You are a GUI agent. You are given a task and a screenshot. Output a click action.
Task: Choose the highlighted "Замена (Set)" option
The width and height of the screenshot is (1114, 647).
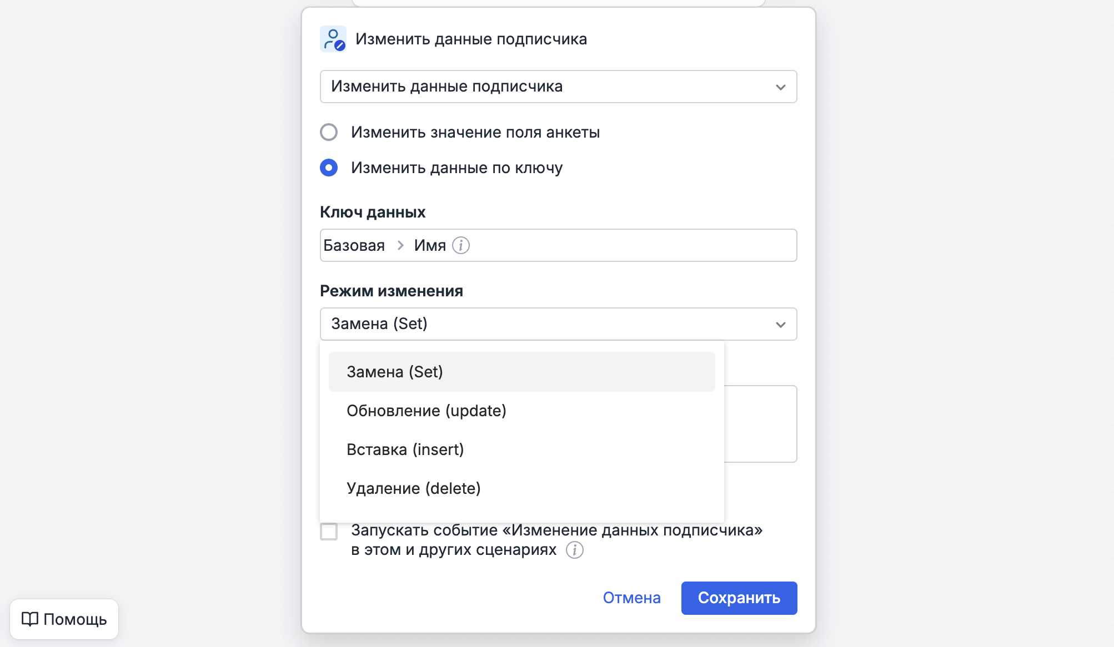[395, 372]
